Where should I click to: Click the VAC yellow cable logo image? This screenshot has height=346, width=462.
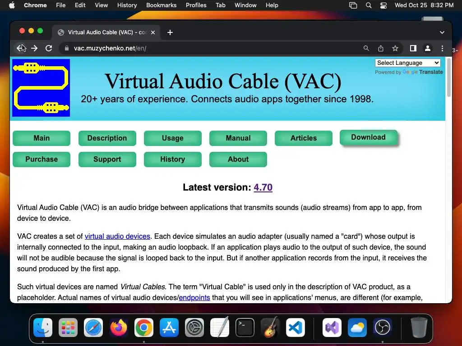pos(41,88)
